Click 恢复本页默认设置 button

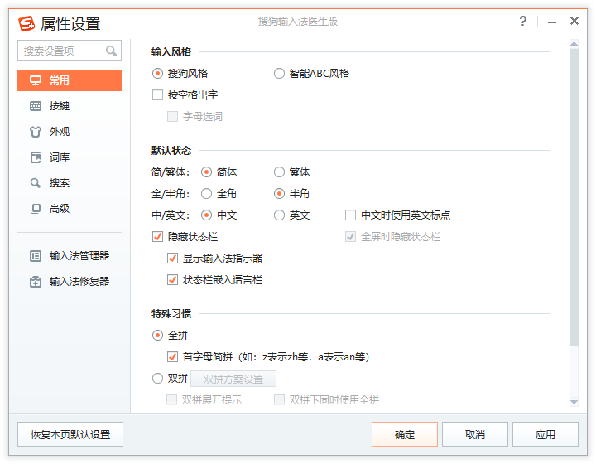pyautogui.click(x=70, y=434)
